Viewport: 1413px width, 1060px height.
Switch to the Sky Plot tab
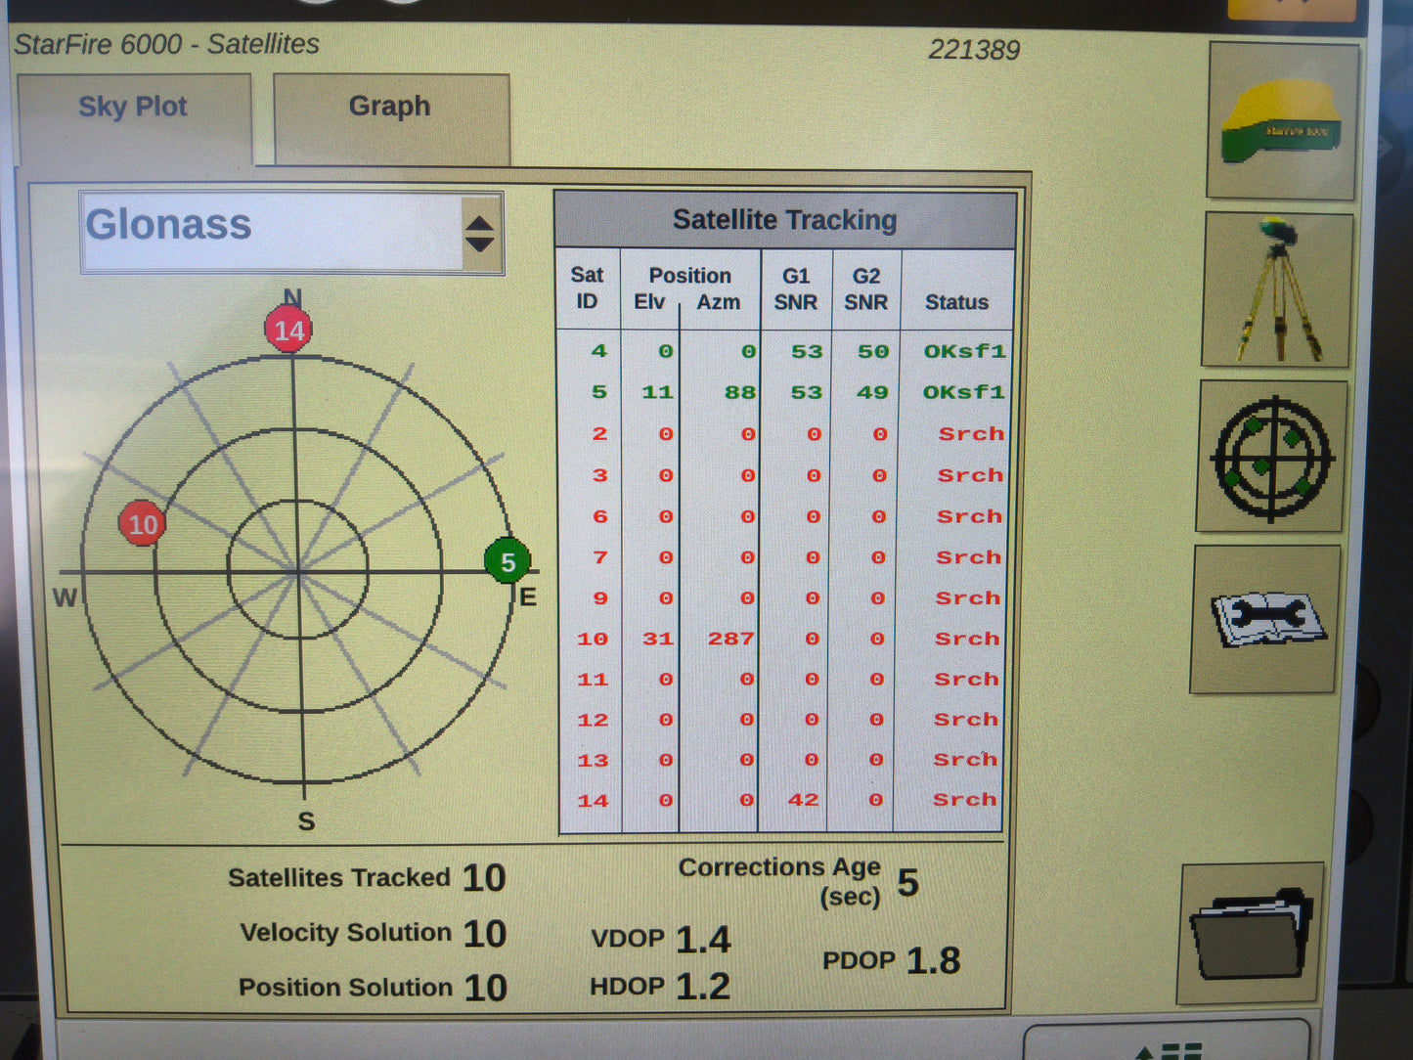[134, 118]
